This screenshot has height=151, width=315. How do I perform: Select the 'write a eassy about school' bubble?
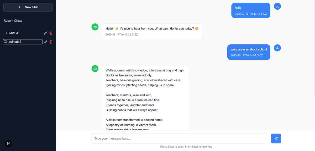(249, 52)
